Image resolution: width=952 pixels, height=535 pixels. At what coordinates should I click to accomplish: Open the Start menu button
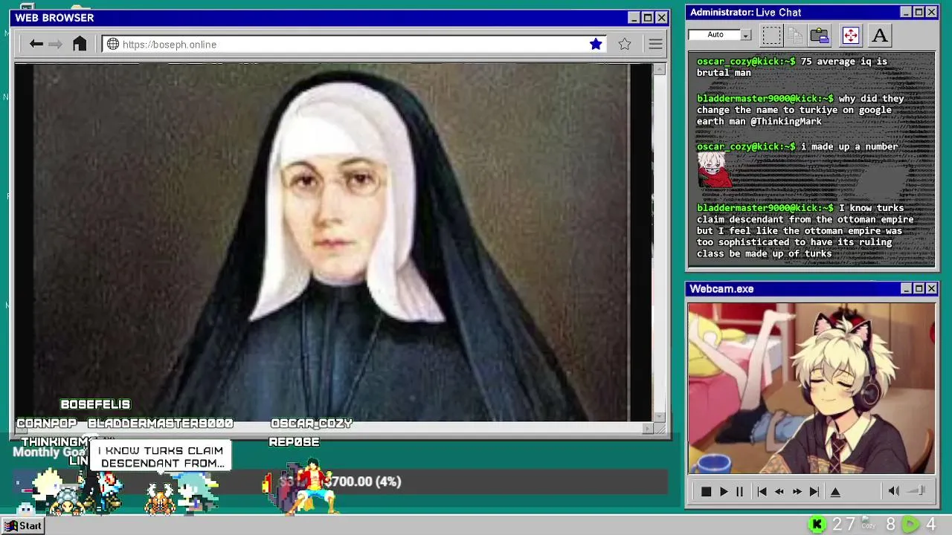tap(24, 525)
